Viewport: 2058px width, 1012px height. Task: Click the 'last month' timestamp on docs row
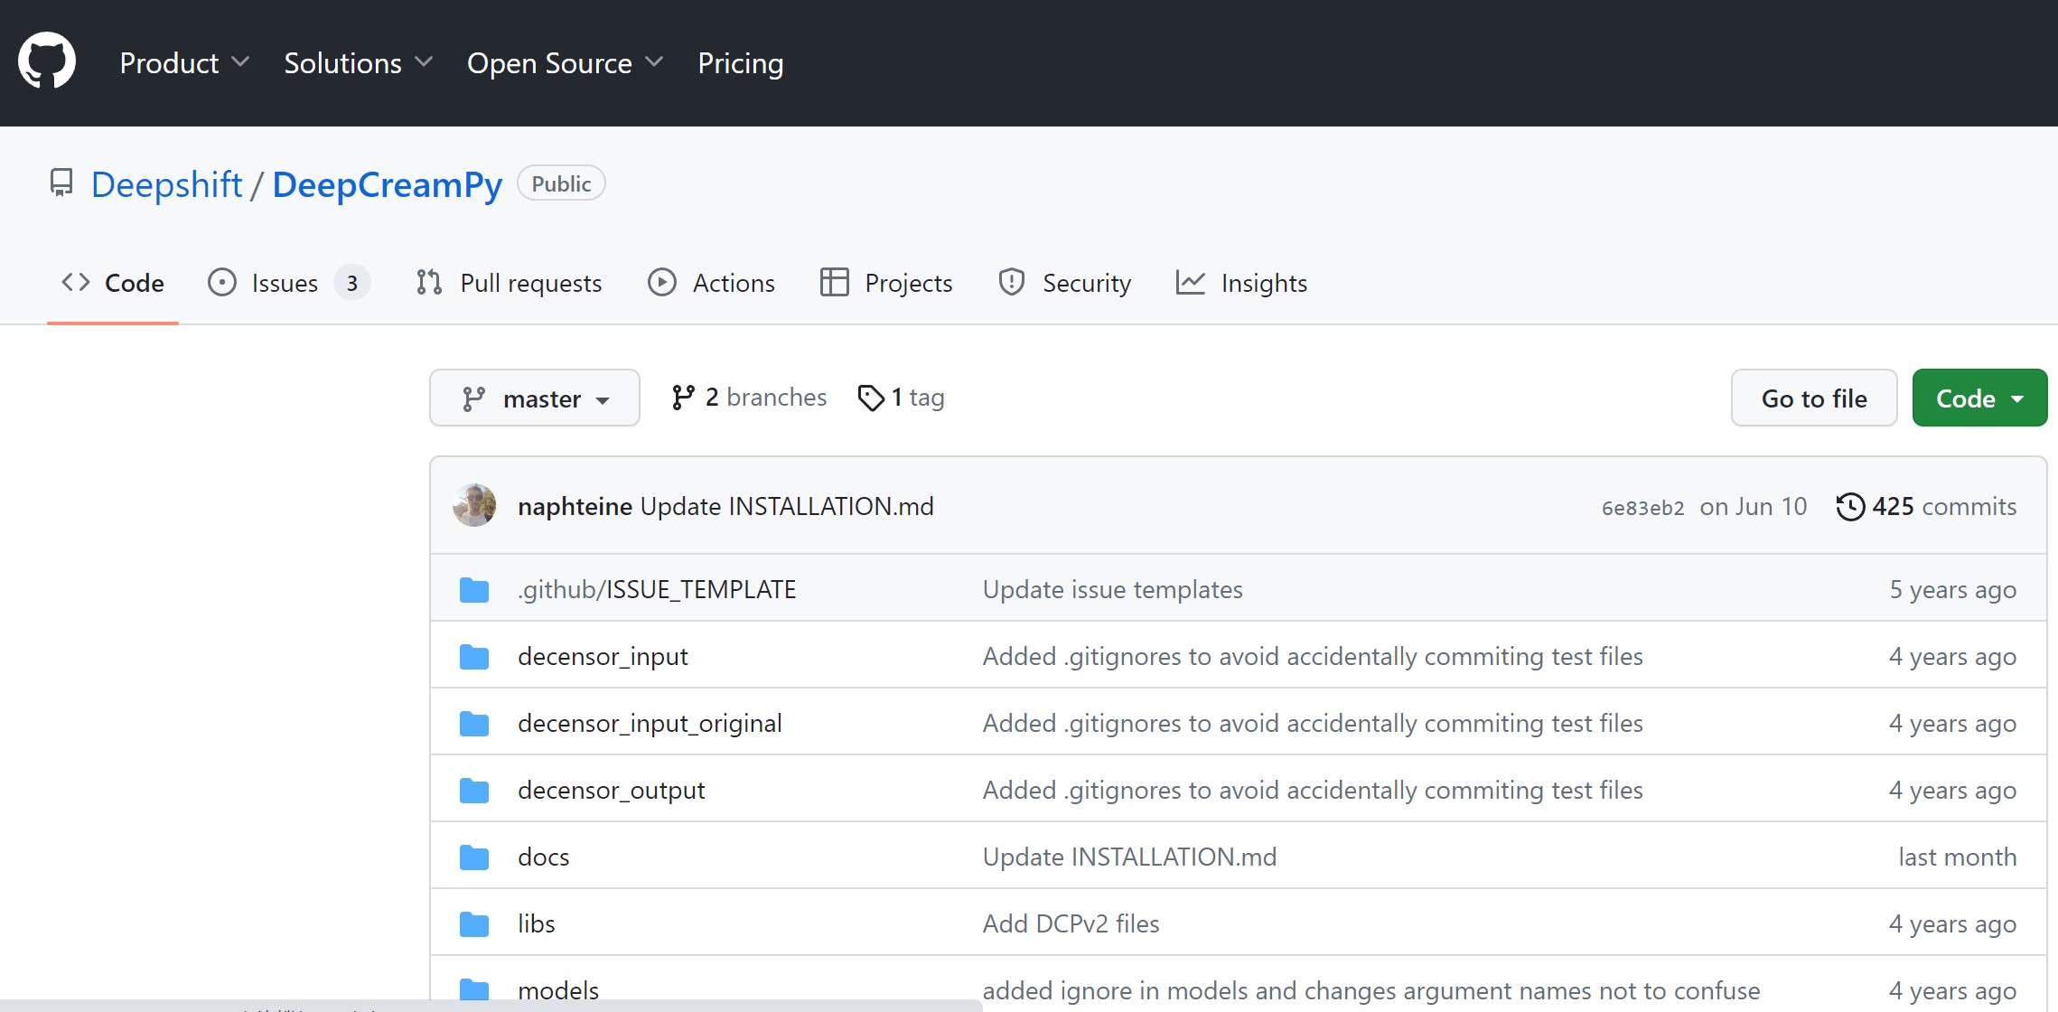(x=1958, y=857)
